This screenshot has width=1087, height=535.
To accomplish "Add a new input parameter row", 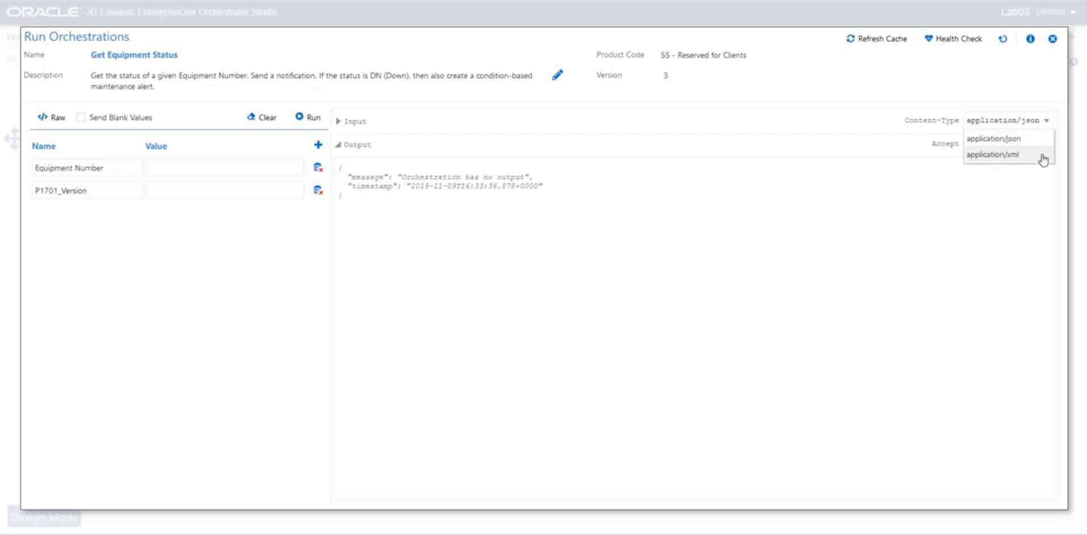I will [318, 145].
